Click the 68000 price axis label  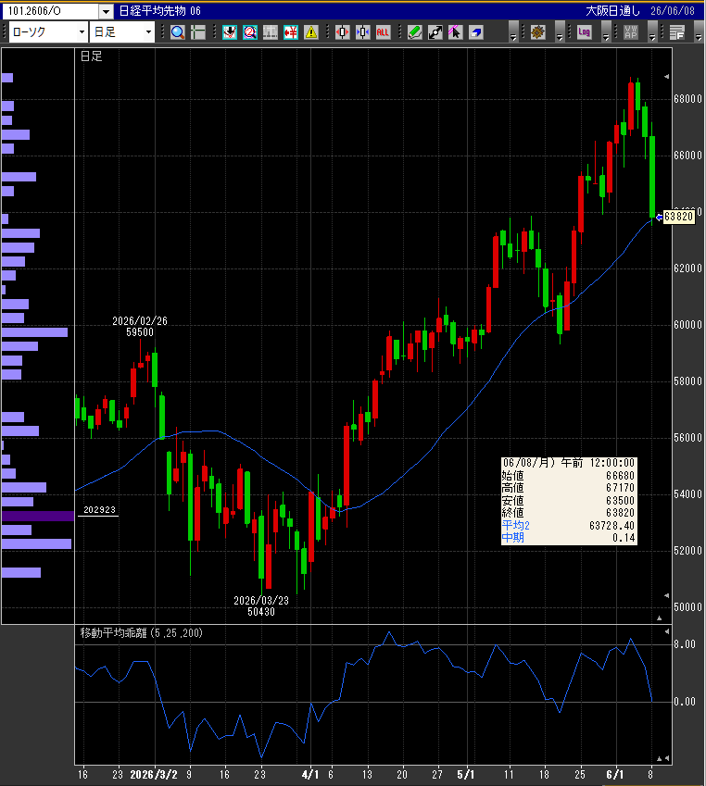[x=687, y=99]
